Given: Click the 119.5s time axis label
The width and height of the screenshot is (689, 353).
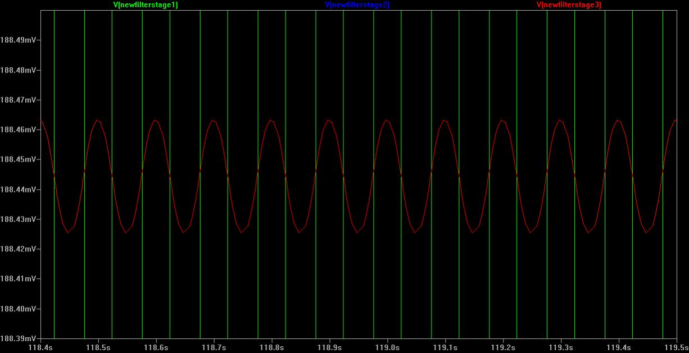Looking at the screenshot, I should click(x=677, y=348).
